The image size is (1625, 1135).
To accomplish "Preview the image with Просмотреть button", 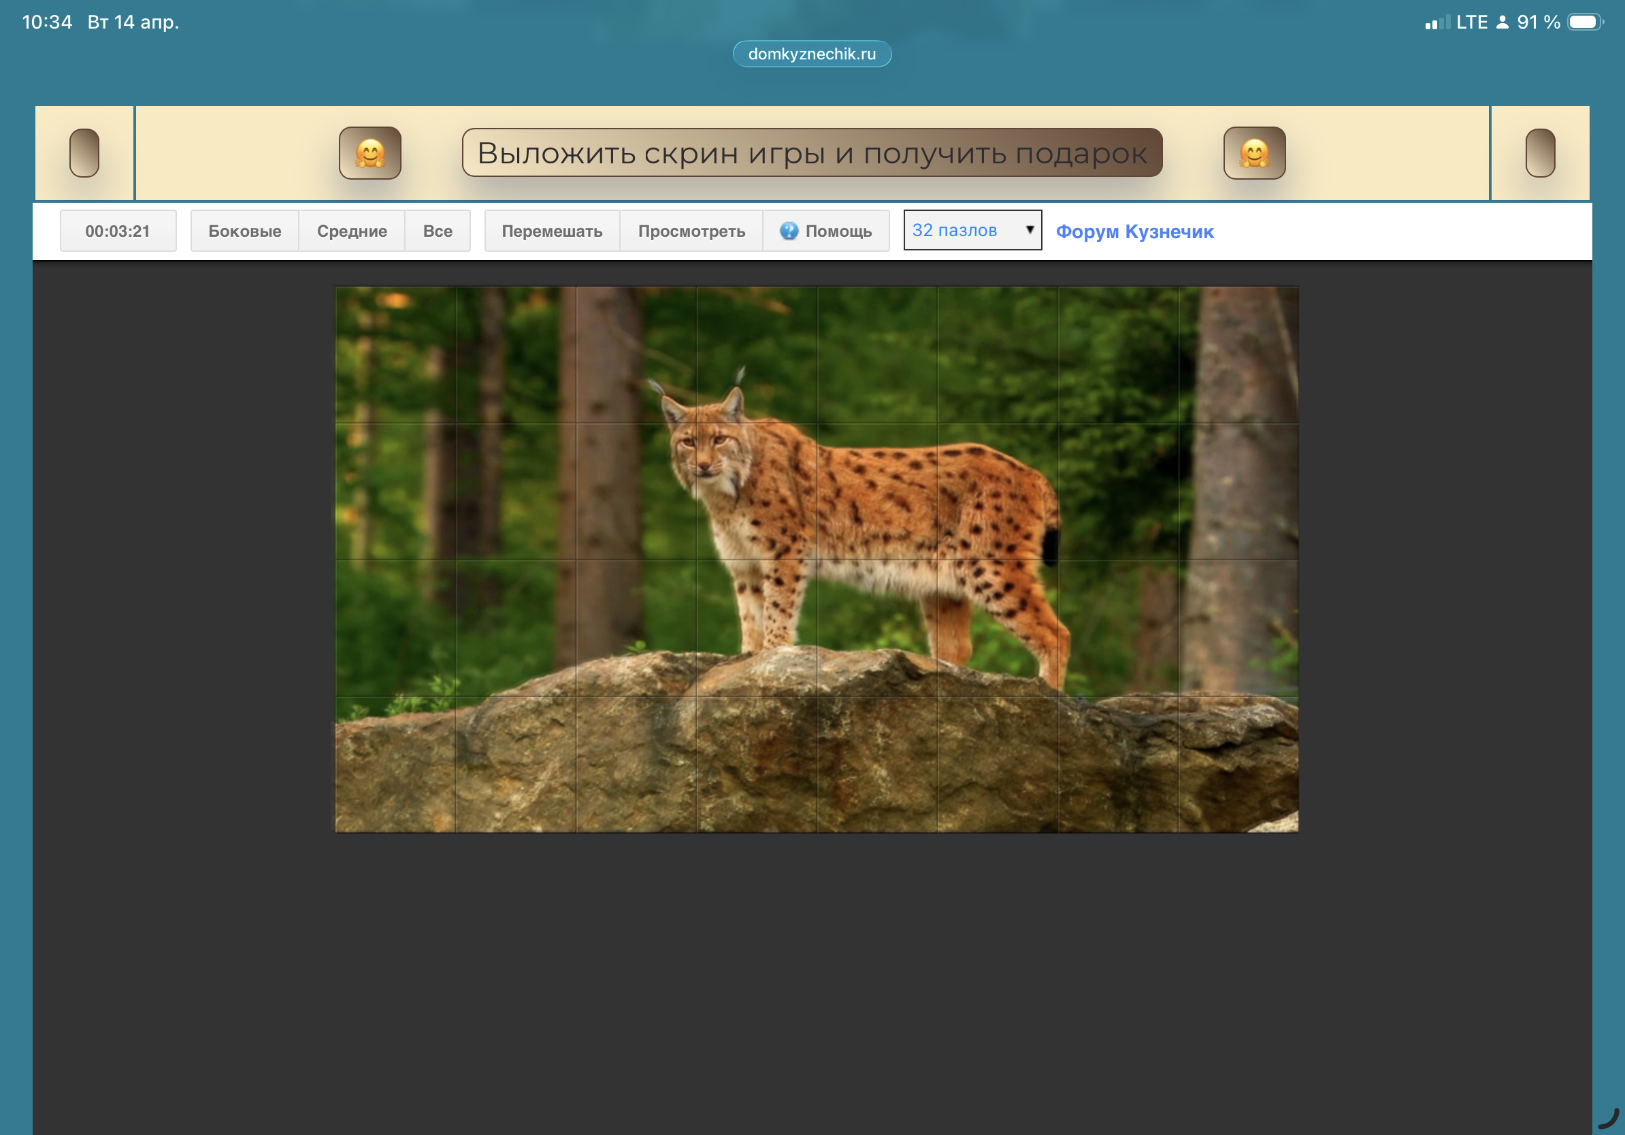I will tap(691, 231).
